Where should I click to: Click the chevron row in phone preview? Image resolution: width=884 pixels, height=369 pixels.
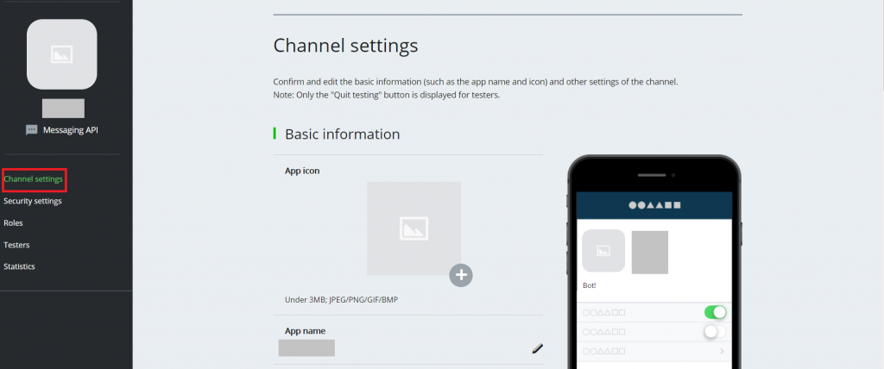click(x=654, y=351)
